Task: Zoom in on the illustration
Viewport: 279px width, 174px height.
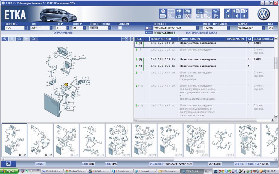Action: (5, 39)
